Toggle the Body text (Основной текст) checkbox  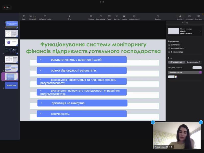(169, 48)
